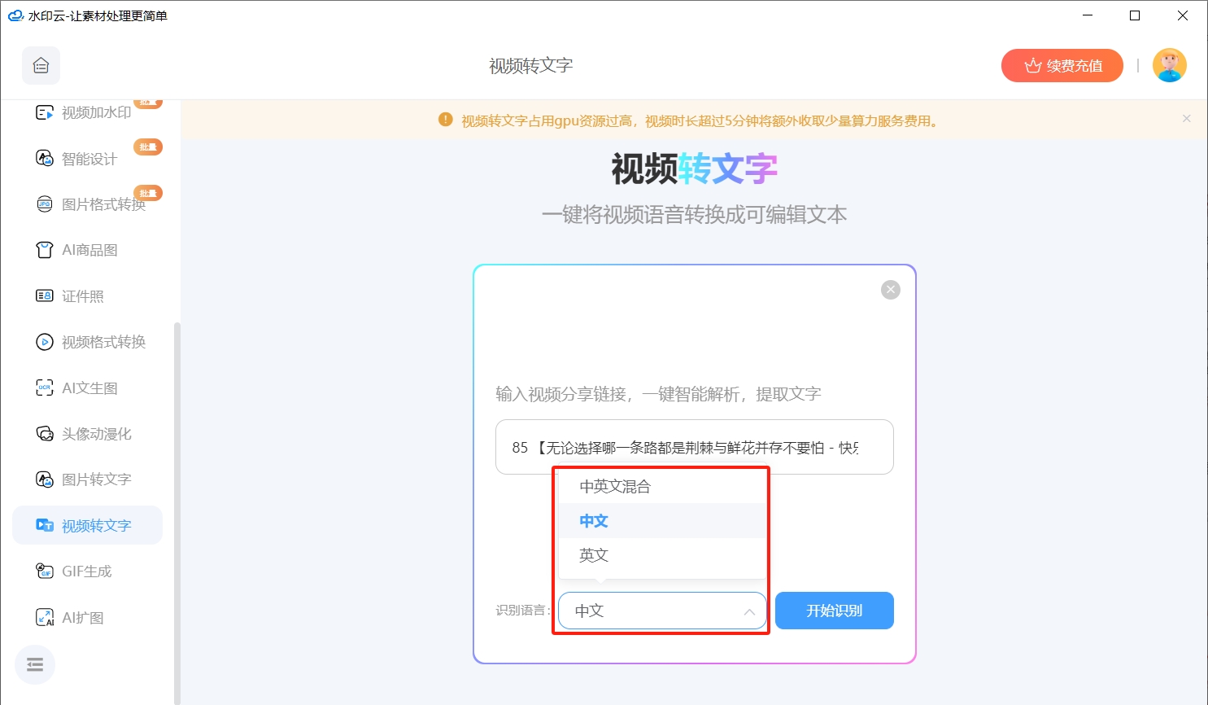Viewport: 1208px width, 705px height.
Task: Click the video share link input field
Action: coord(694,447)
